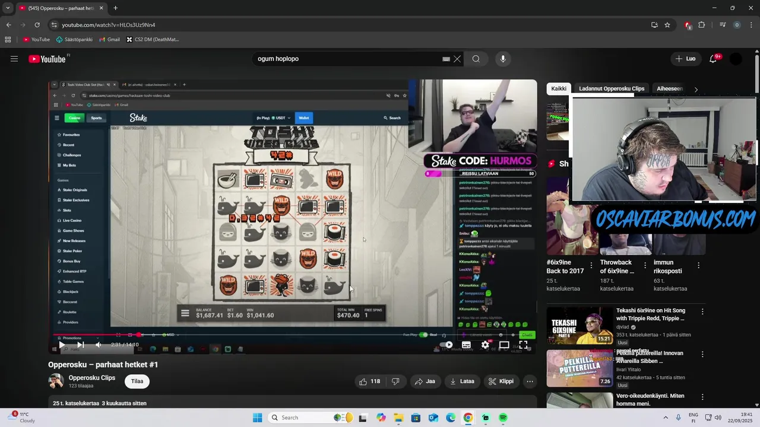The width and height of the screenshot is (760, 427).
Task: Open video player settings gear
Action: [485, 345]
